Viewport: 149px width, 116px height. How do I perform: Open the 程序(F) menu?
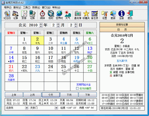point(8,7)
